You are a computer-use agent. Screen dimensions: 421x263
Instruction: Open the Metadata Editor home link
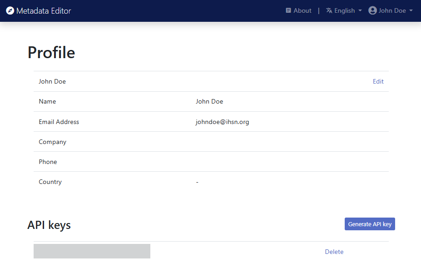[x=44, y=10]
